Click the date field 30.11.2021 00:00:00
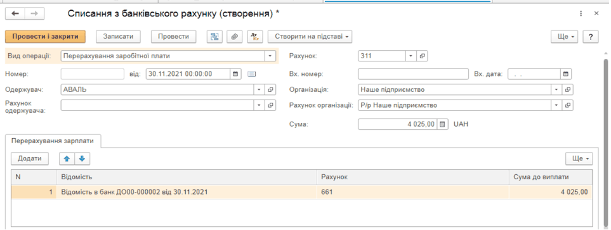Screen dimensions: 611x230 188,74
